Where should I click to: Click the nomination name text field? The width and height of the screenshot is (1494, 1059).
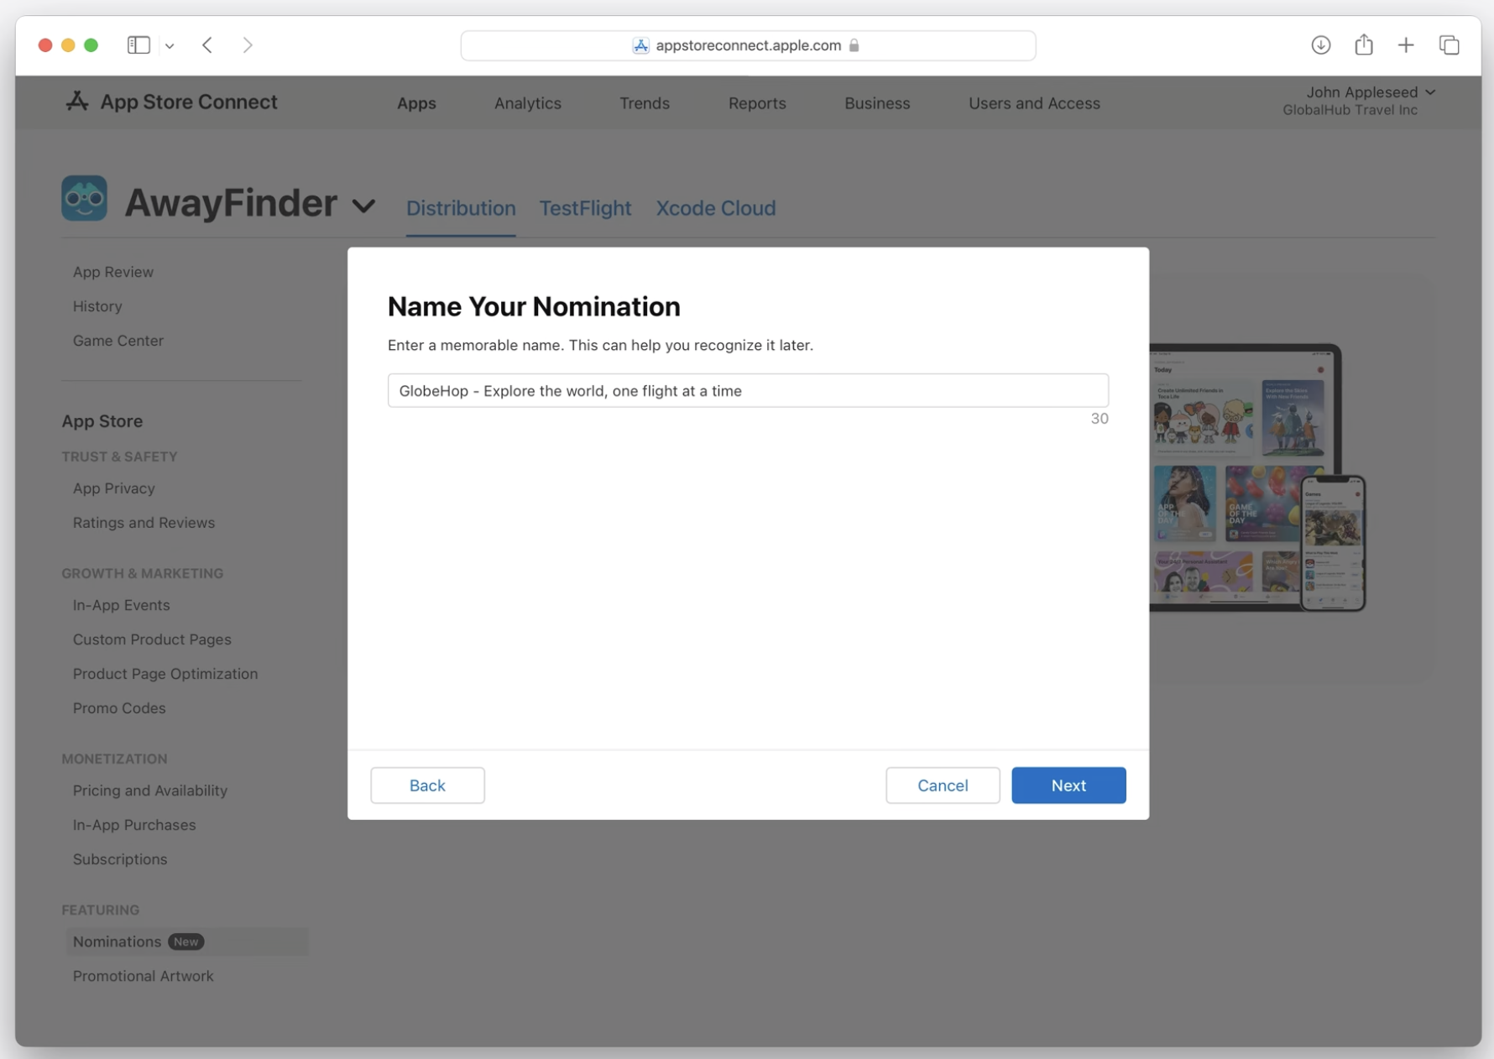748,390
